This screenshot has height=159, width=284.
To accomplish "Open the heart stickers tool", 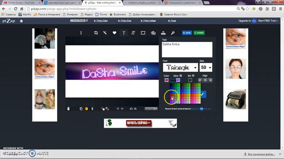I will point(114,33).
